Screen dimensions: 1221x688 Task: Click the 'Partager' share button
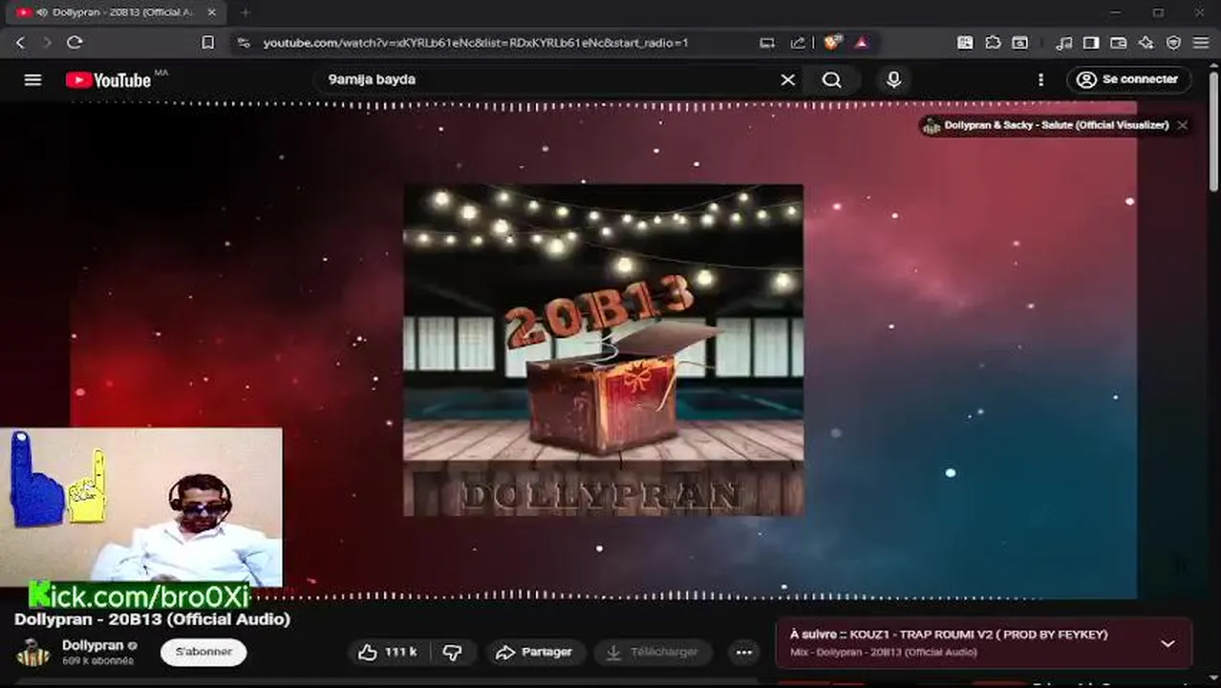coord(534,653)
